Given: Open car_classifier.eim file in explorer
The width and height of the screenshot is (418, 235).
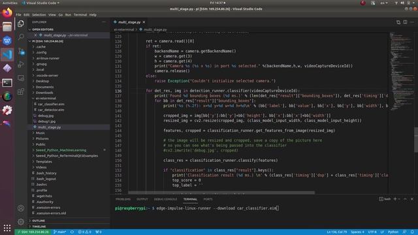Looking at the screenshot, I should click(x=69, y=104).
